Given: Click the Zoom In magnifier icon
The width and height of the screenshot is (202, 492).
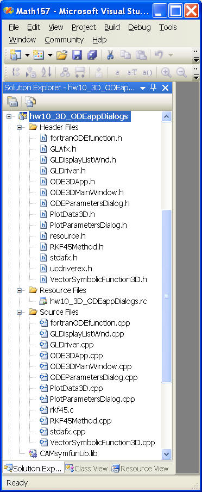Looking at the screenshot, I should tap(166, 72).
